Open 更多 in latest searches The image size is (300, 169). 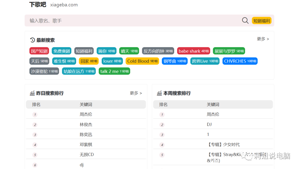[x=263, y=39]
